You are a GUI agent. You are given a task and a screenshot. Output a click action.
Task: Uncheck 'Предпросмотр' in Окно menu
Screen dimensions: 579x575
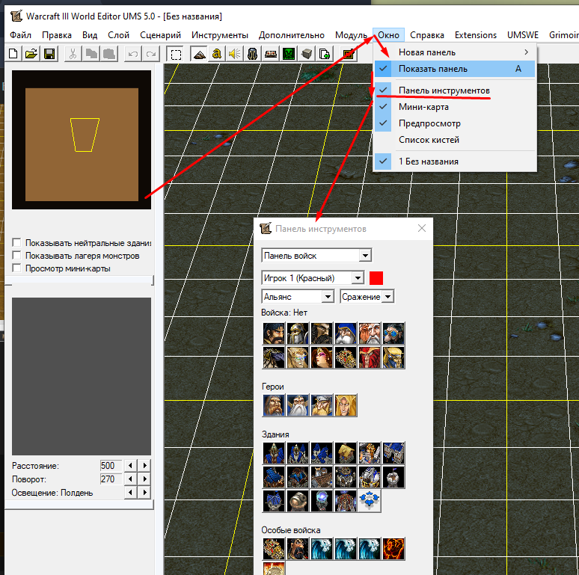tap(455, 123)
